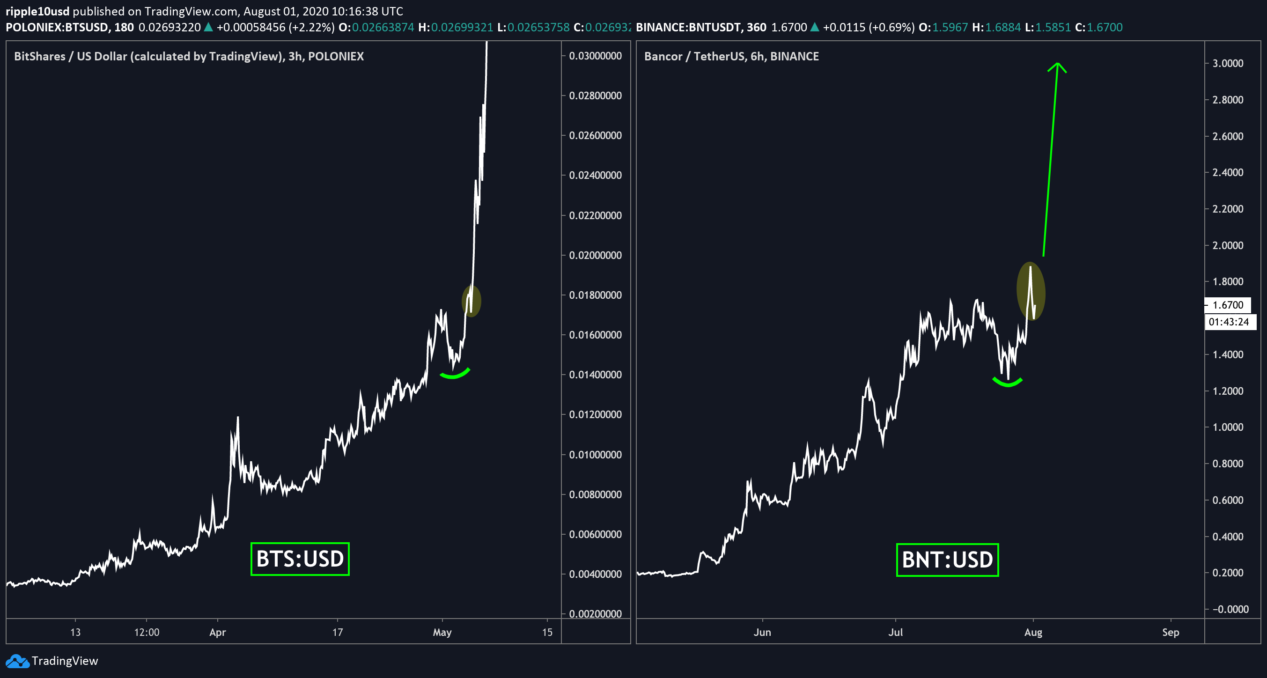1267x678 pixels.
Task: Click the green up-triangle next to 1.6700 header
Action: [x=815, y=27]
